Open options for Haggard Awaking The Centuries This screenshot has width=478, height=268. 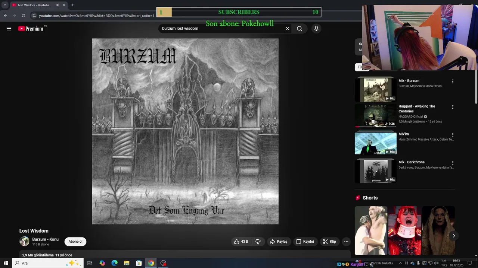[x=453, y=107]
